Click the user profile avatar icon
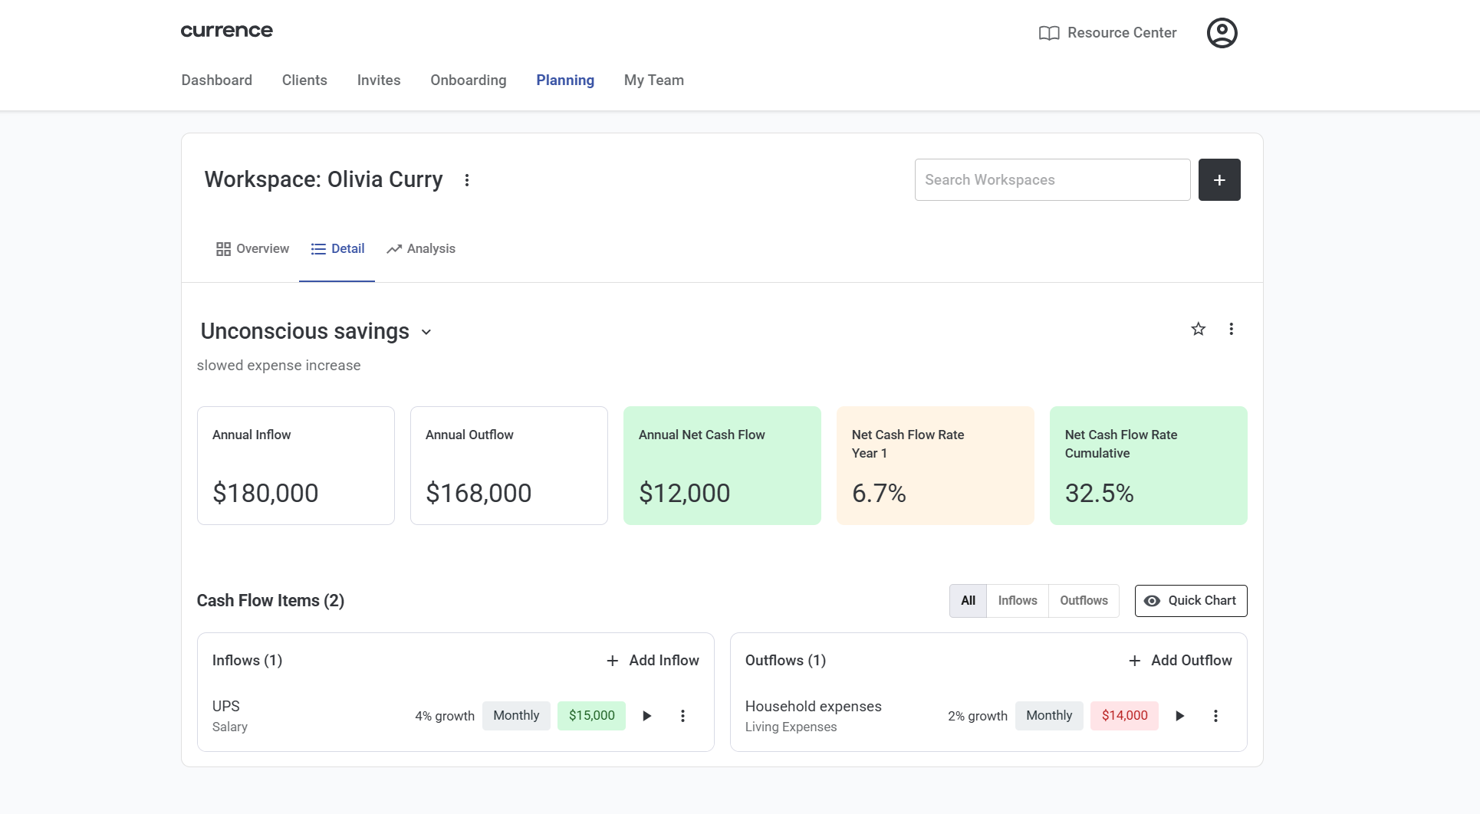Screen dimensions: 1480x814 click(x=1222, y=33)
